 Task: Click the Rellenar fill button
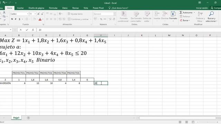pos(186,17)
